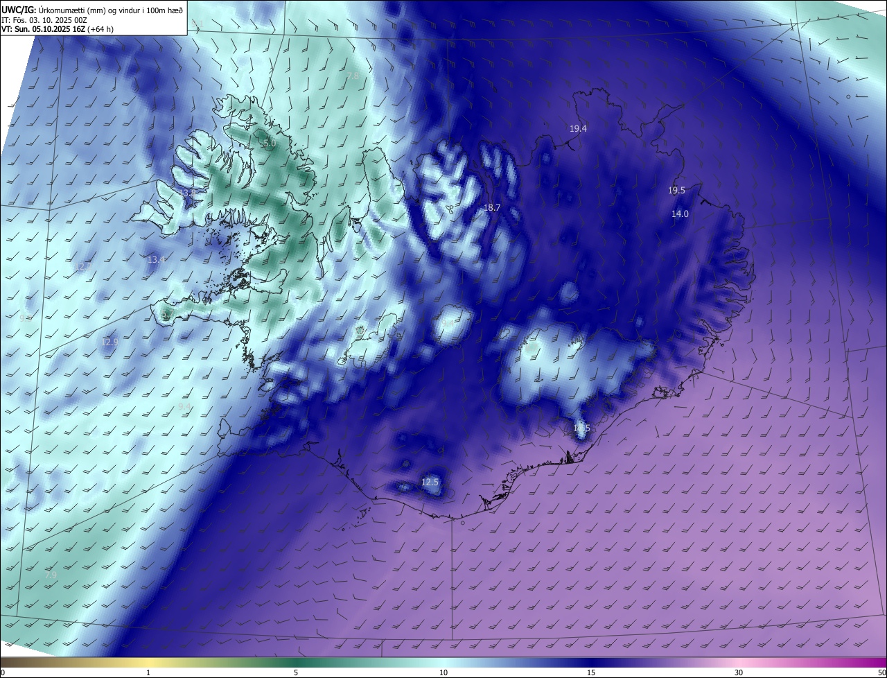This screenshot has width=887, height=678.
Task: Click the 19.5 precipitation value on the map
Action: [676, 191]
